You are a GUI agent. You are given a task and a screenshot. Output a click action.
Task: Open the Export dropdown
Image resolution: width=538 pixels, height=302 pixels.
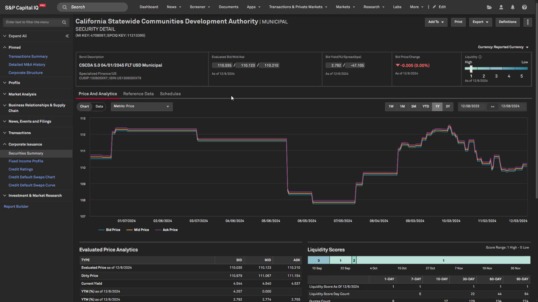coord(480,22)
